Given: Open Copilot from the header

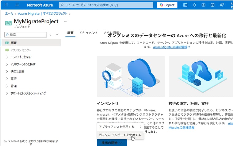Looking at the screenshot, I should pos(167,5).
